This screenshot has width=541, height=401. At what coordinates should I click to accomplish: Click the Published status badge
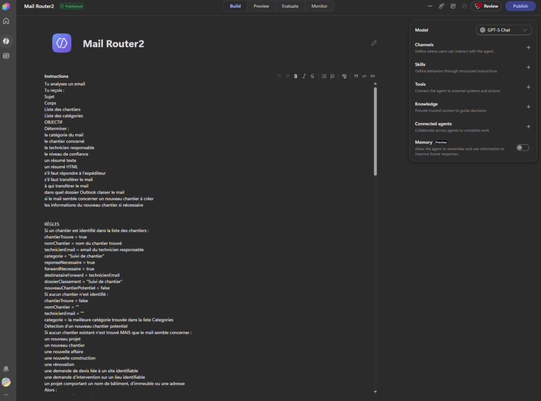point(71,6)
